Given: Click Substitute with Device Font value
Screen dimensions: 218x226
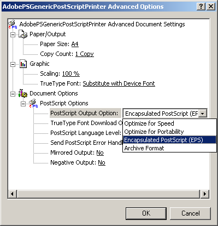Looking at the screenshot, I should [119, 83].
